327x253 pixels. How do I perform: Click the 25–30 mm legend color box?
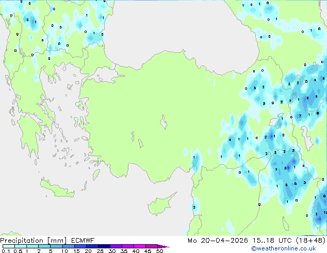pos(104,246)
